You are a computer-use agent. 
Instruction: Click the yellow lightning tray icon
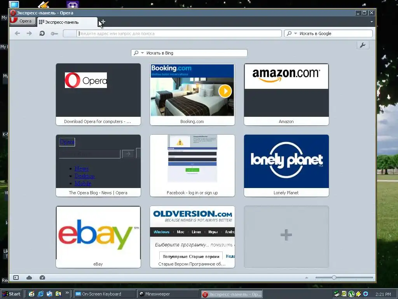pos(358,294)
